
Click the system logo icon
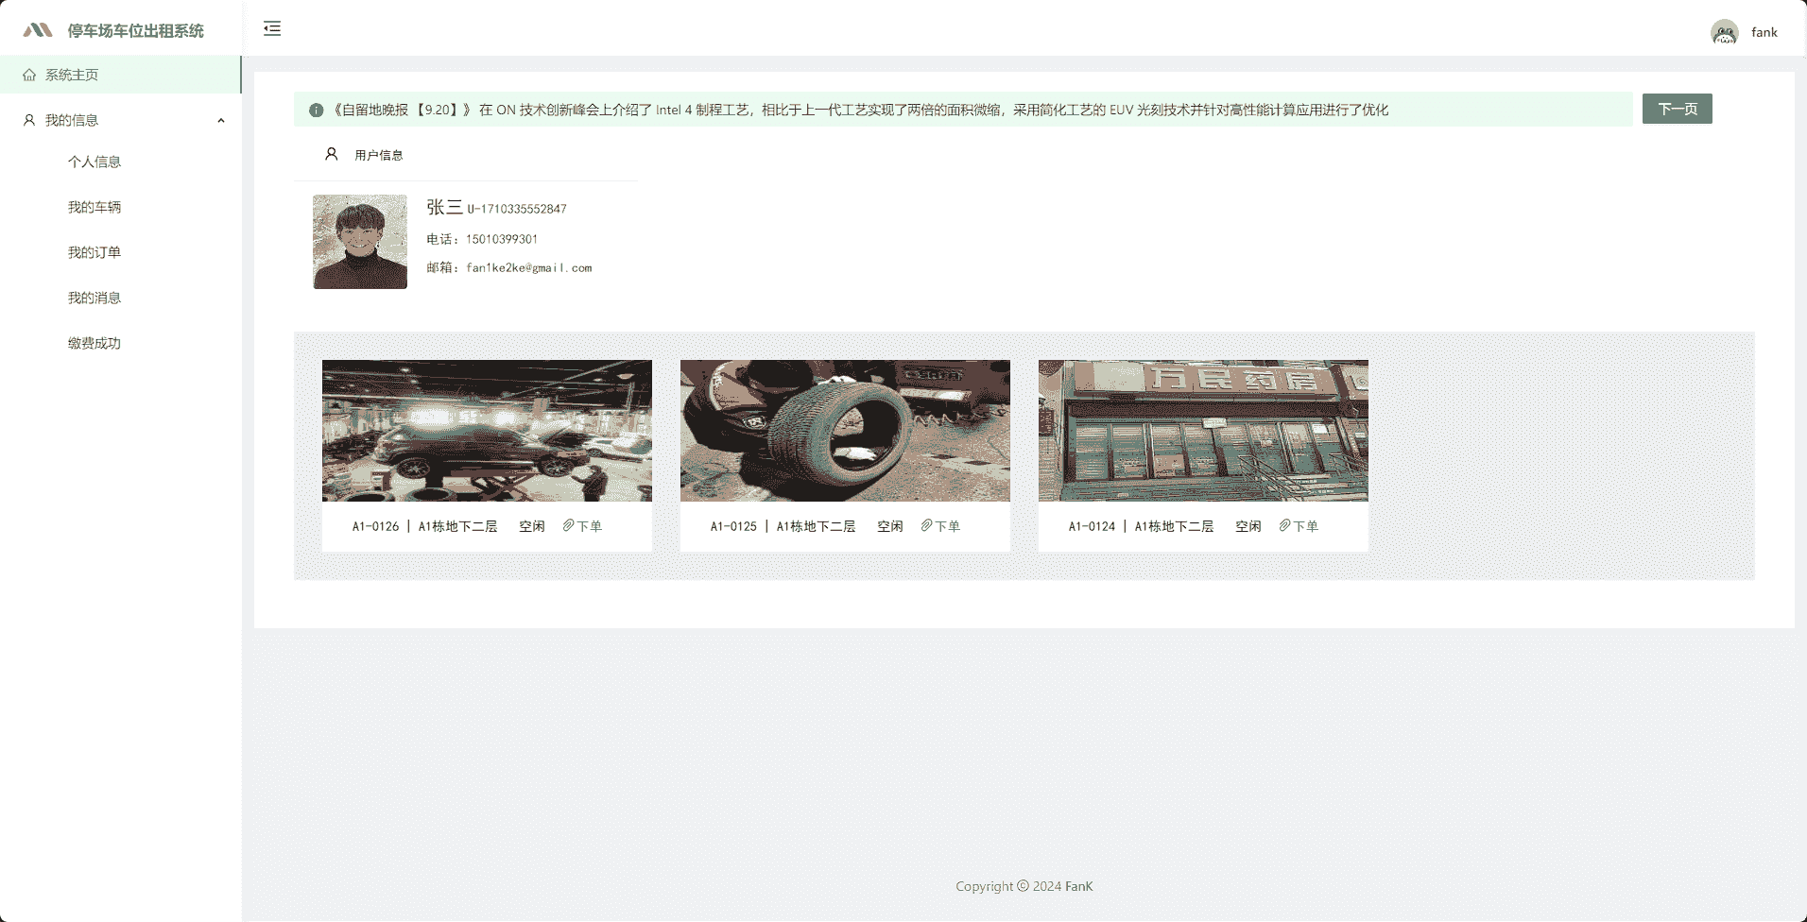[38, 30]
